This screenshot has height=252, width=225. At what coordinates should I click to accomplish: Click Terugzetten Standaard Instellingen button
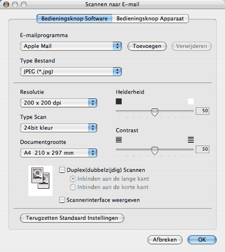[72, 218]
